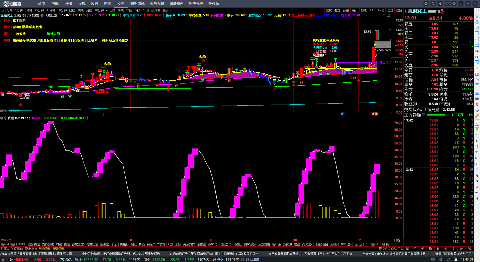Toggle 画线 drawing tools
Image resolution: width=480 pixels, height=262 pixels.
click(363, 10)
